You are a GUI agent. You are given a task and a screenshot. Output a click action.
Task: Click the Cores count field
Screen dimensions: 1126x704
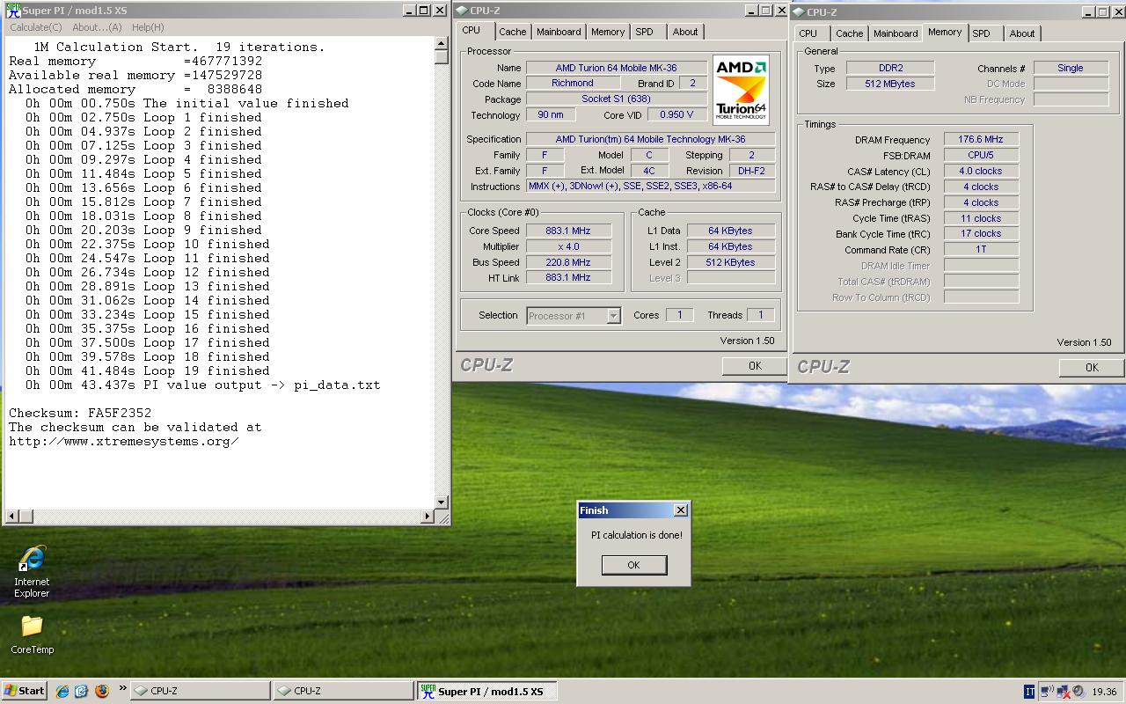(679, 315)
